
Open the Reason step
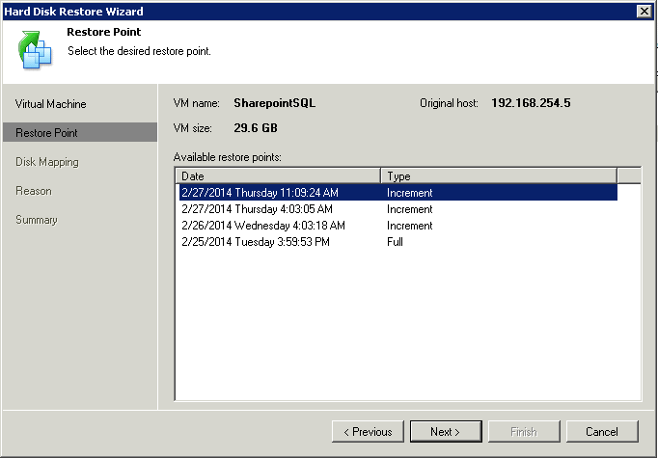[34, 191]
